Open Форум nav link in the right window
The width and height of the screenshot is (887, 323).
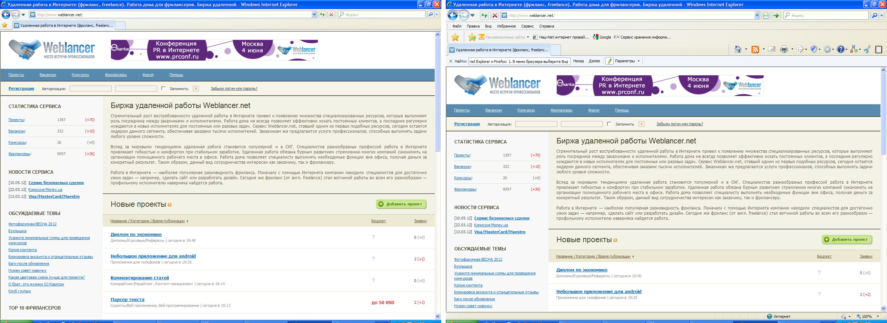tap(594, 110)
